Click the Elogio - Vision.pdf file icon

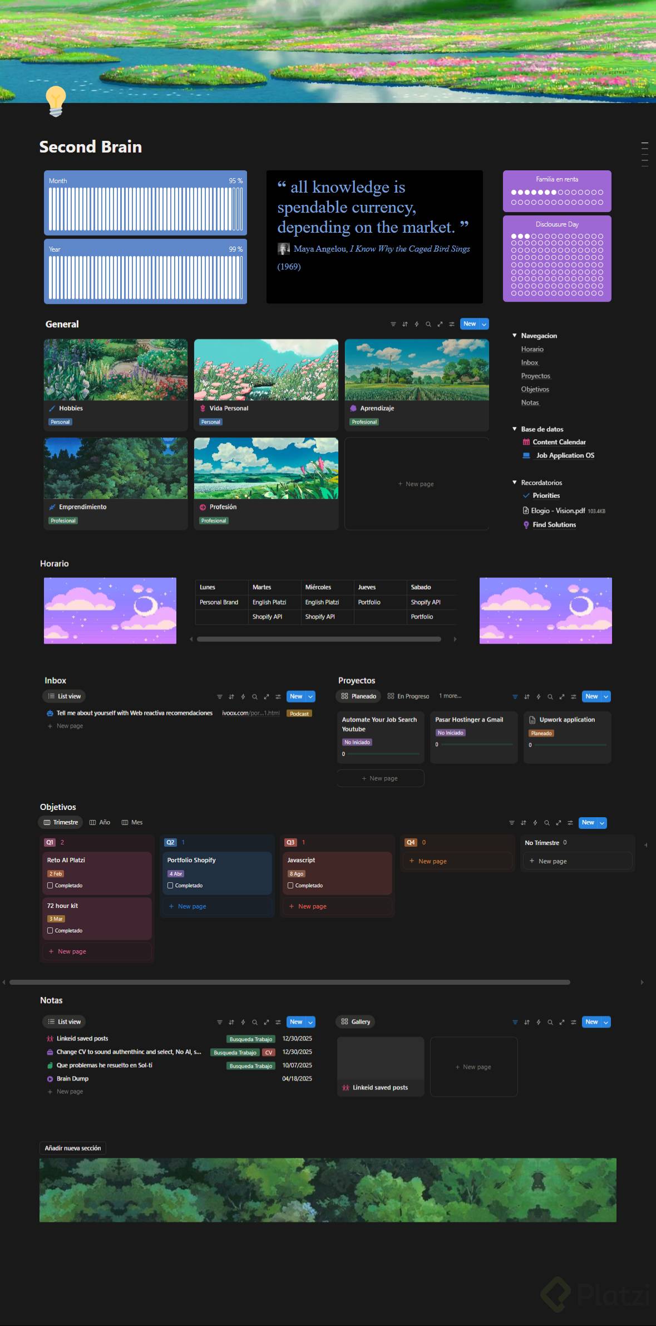click(x=526, y=510)
